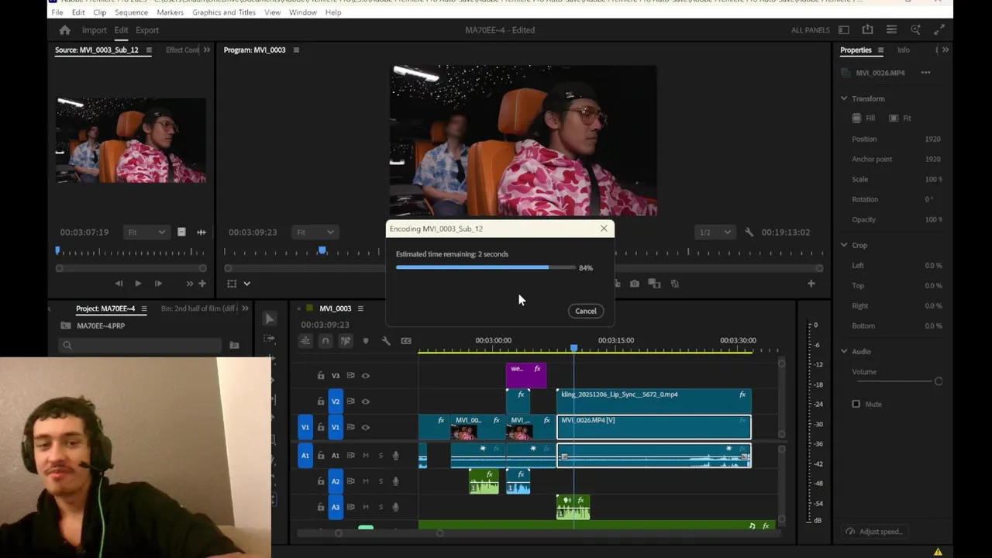Open the Sequence menu
The width and height of the screenshot is (992, 558).
131,12
